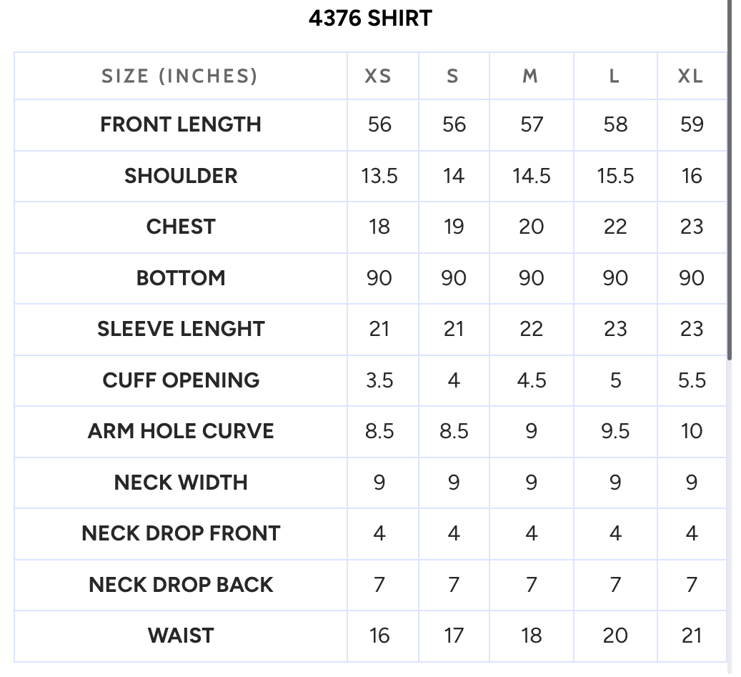Select the shoulder value 15.5 for L

click(x=615, y=177)
